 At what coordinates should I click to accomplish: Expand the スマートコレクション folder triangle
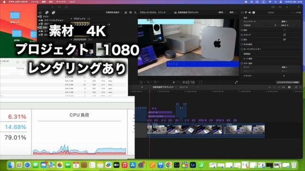click(x=40, y=20)
